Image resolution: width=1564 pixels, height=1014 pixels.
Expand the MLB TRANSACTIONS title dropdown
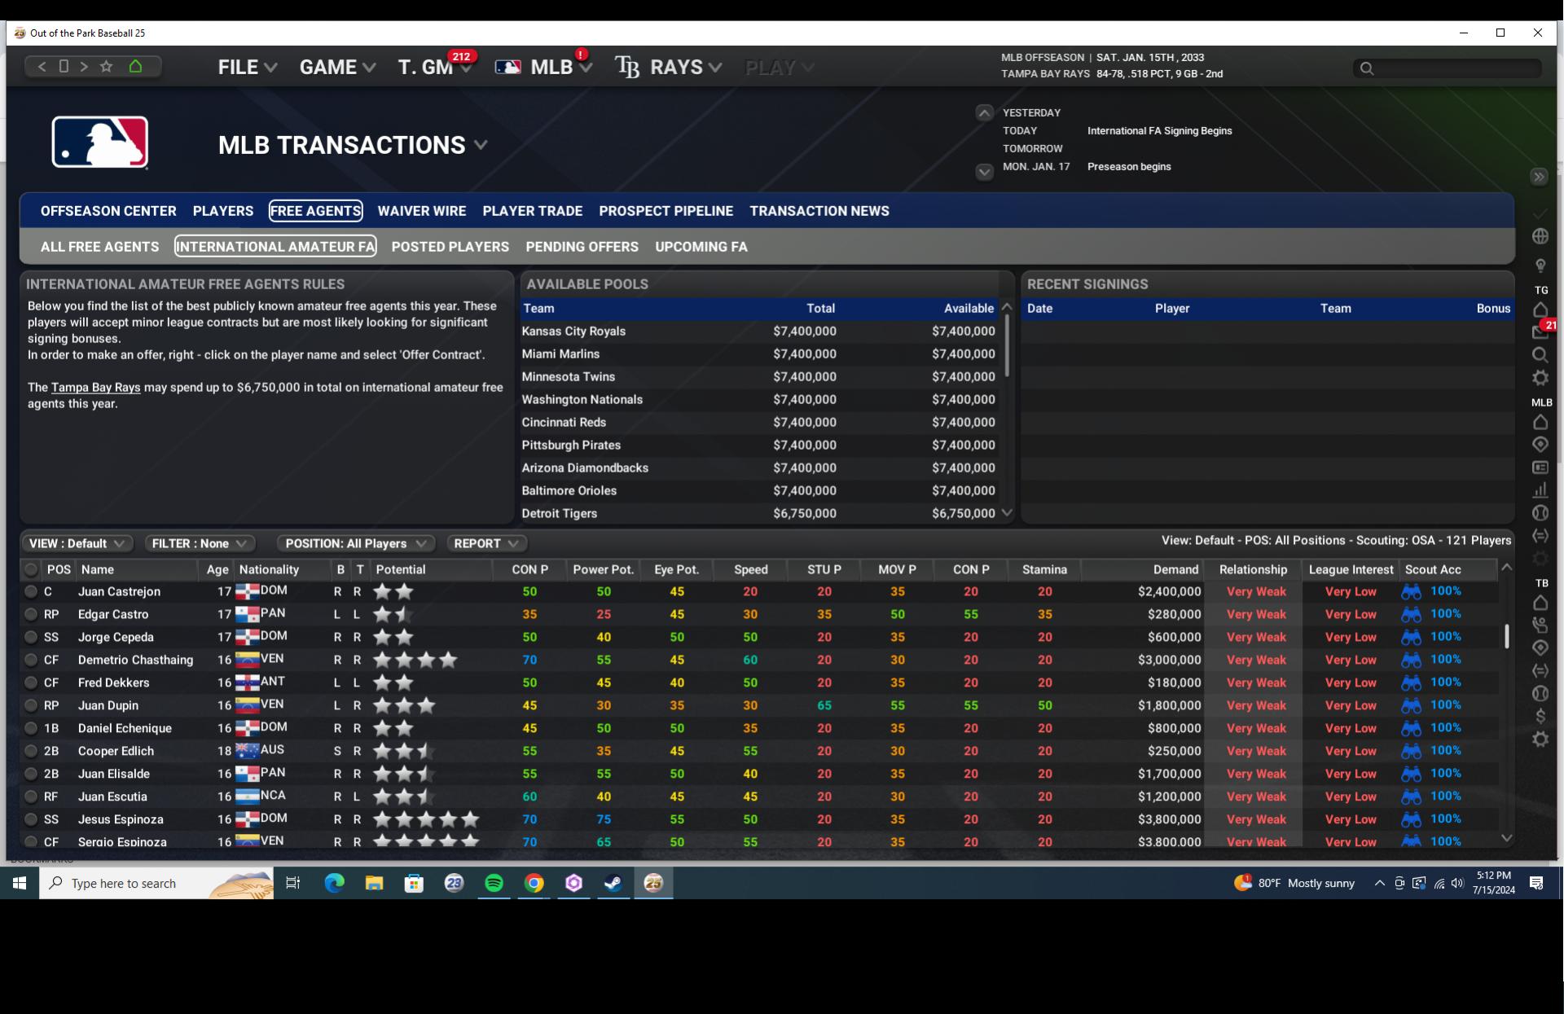[481, 145]
